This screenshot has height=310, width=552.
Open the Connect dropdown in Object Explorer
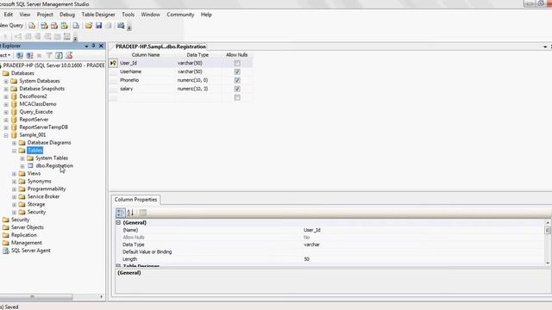[5, 55]
